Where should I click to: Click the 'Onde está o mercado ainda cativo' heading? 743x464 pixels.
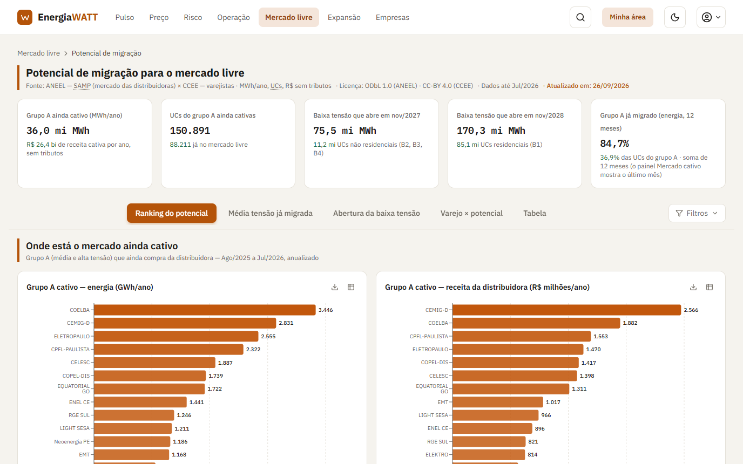point(102,246)
